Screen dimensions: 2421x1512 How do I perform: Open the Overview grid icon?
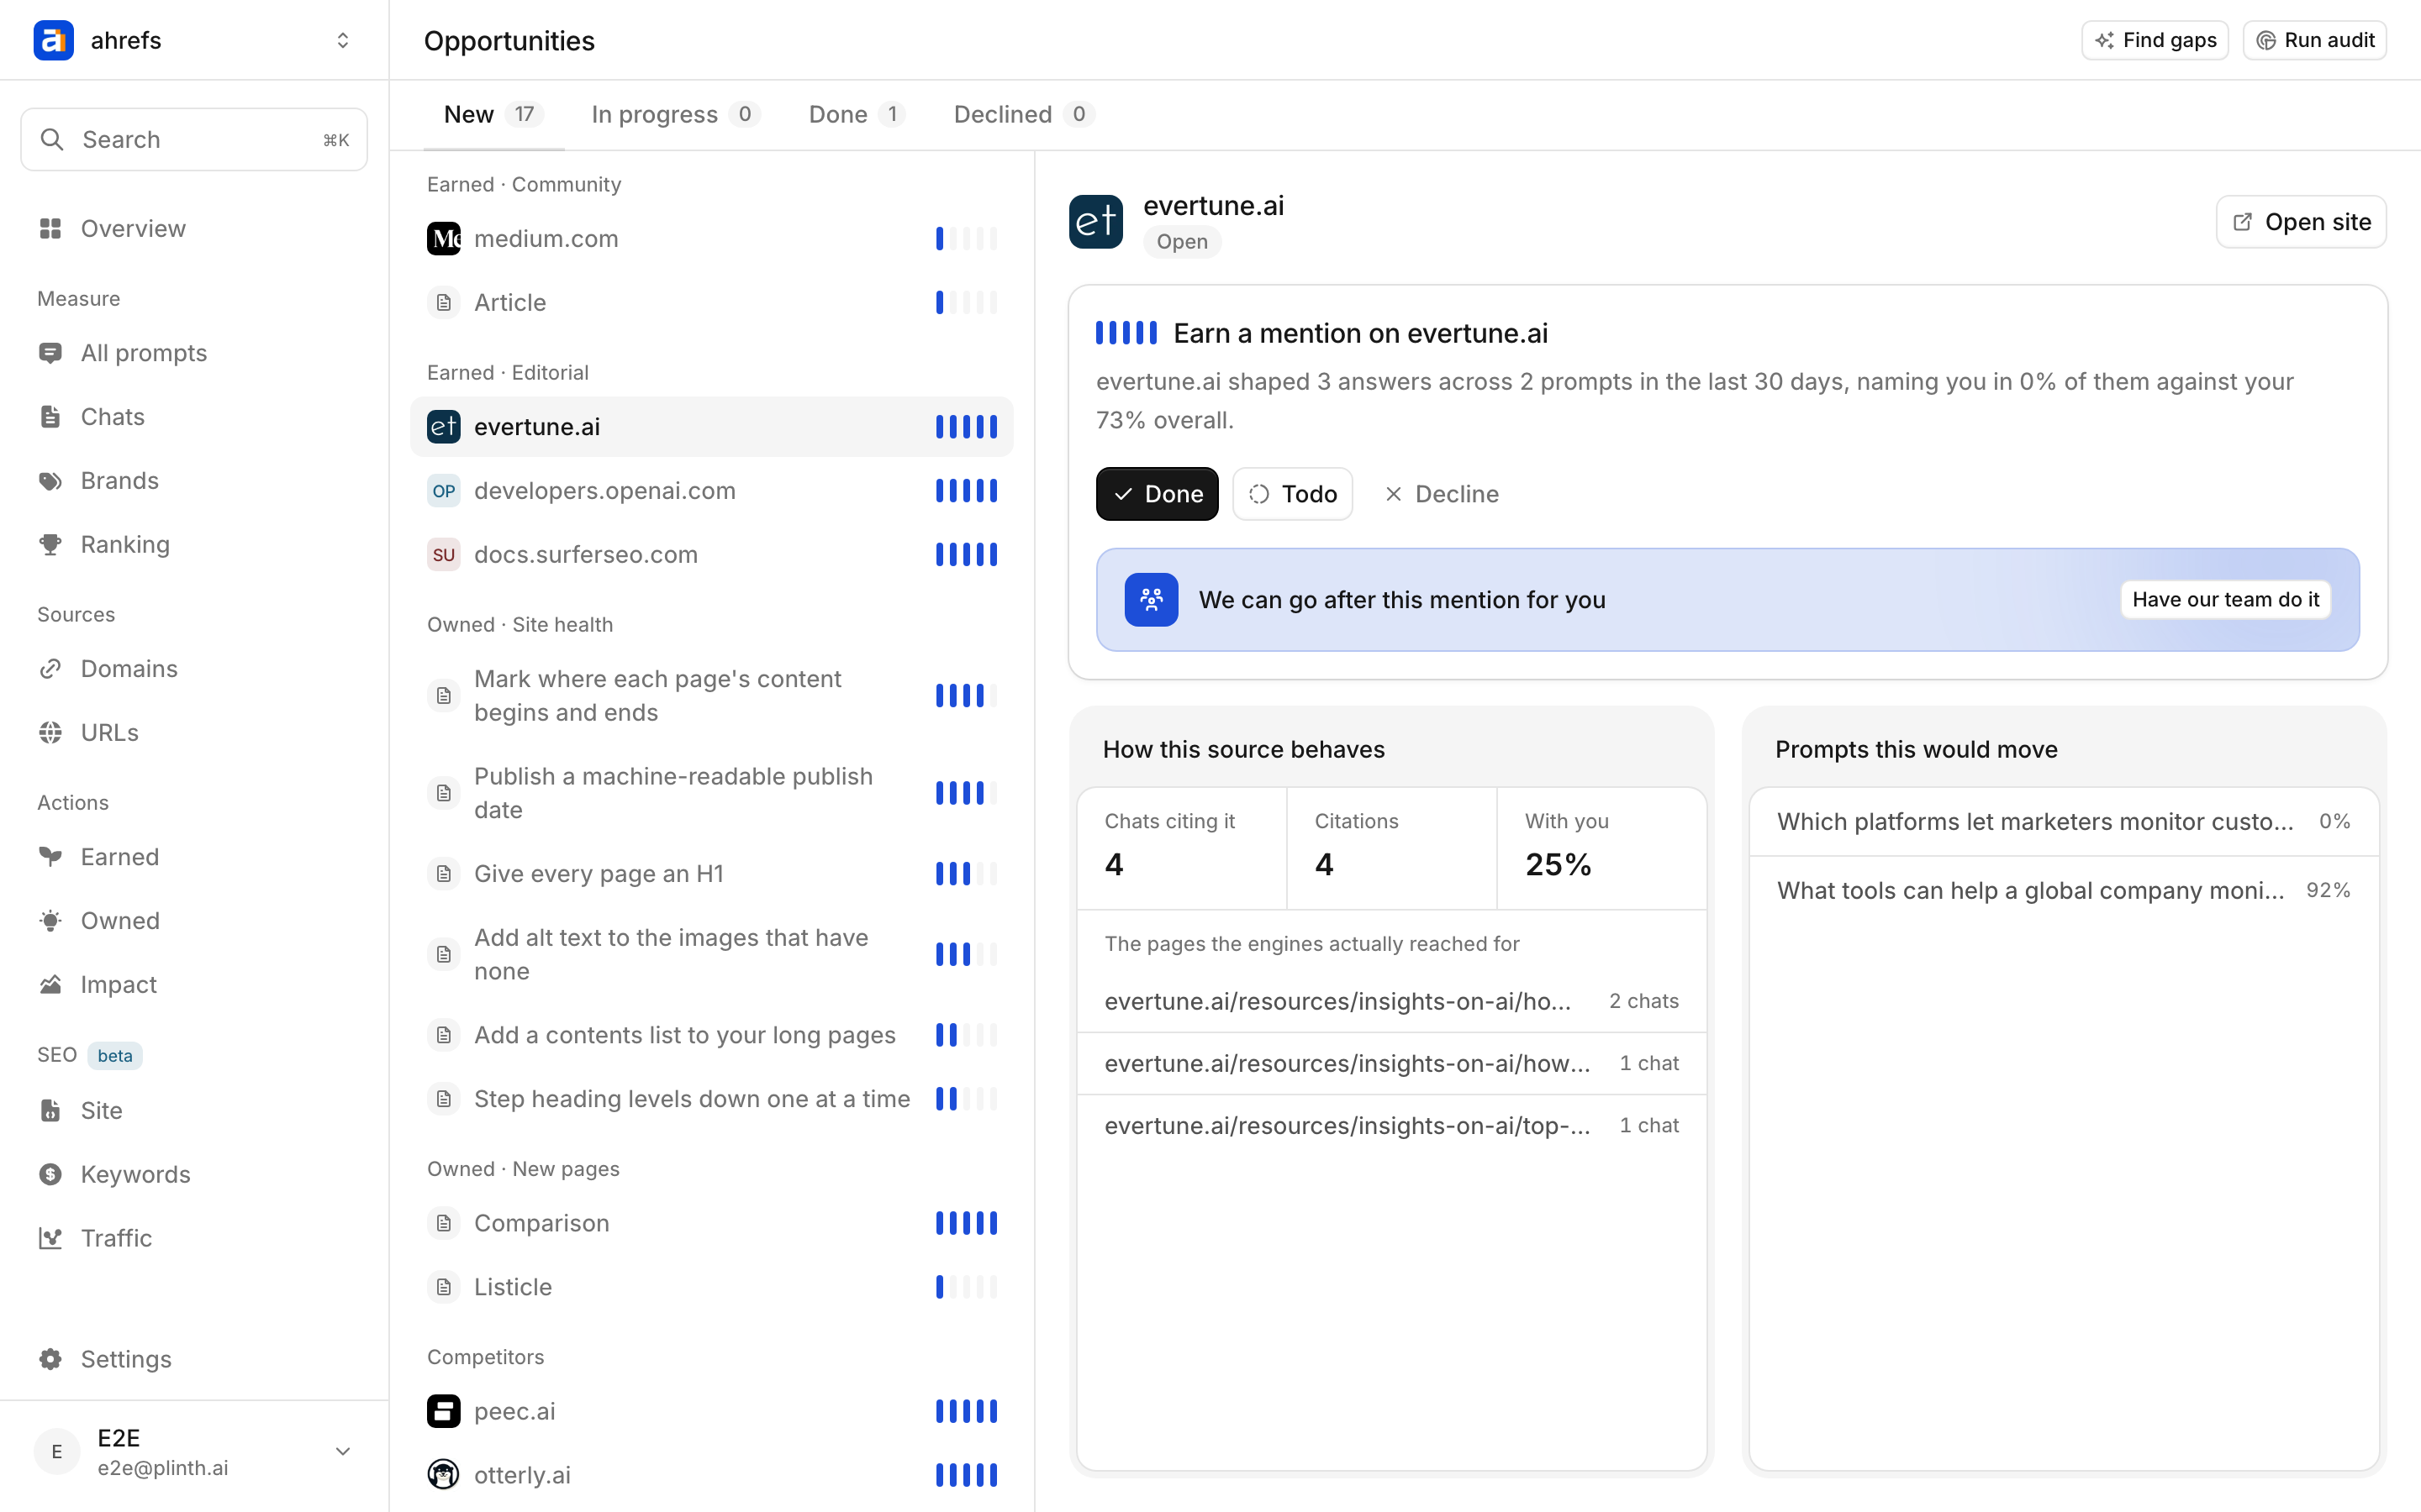point(50,229)
